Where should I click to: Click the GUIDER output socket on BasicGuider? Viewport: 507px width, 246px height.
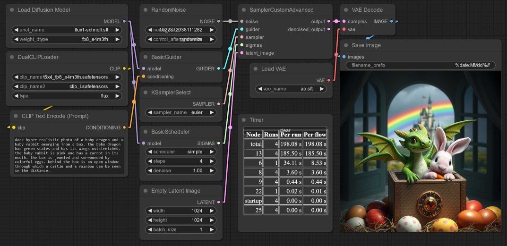(x=218, y=68)
